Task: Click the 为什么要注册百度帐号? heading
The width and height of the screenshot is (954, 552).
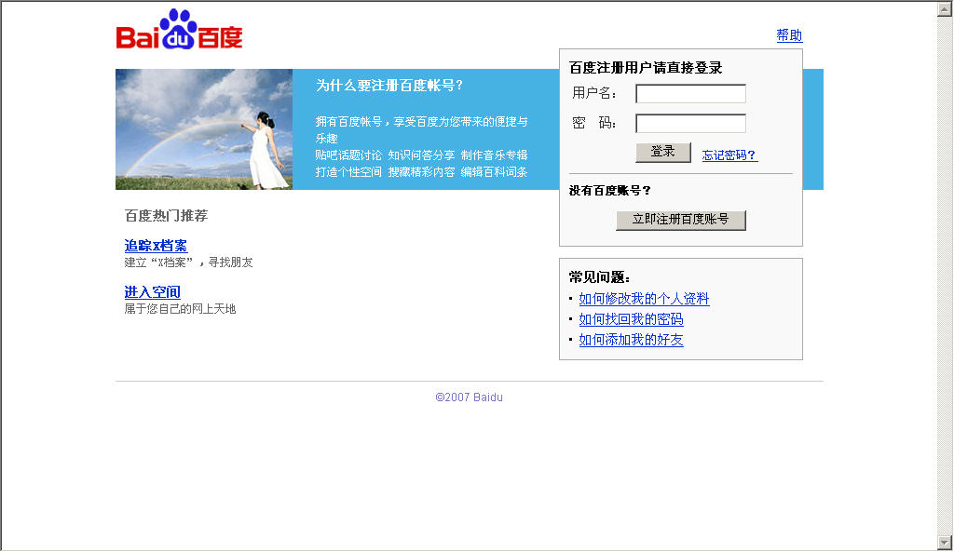Action: point(389,85)
